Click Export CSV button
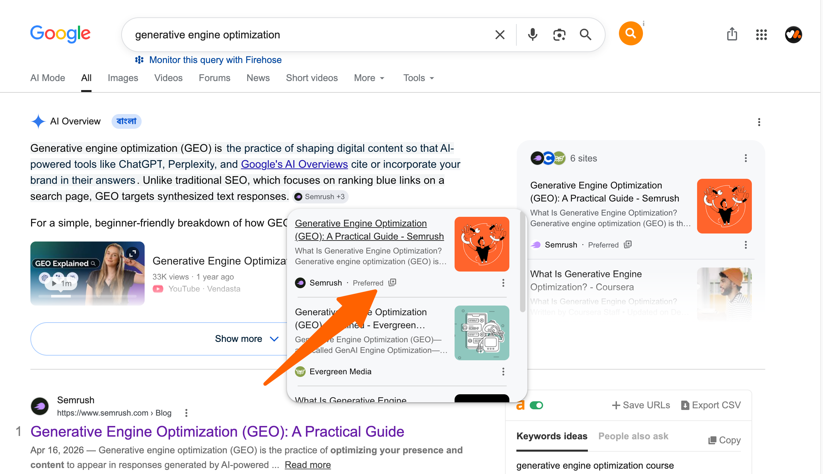Viewport: 823px width, 474px height. click(711, 405)
